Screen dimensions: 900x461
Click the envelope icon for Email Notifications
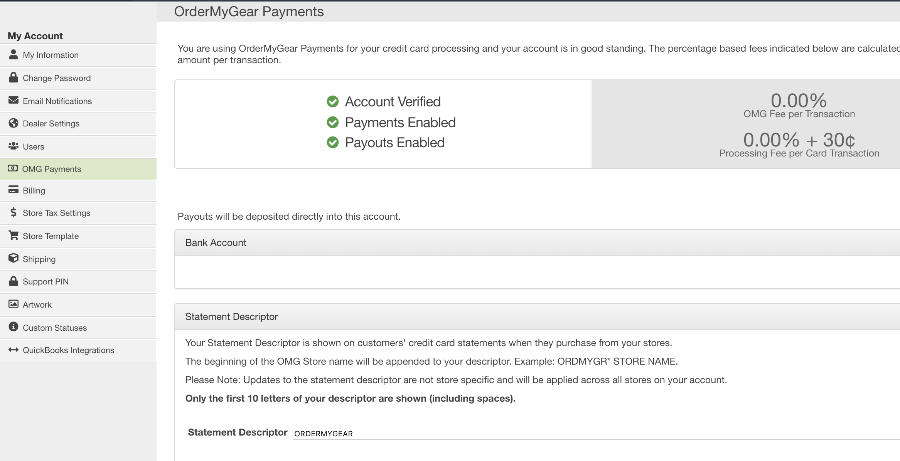pyautogui.click(x=13, y=100)
